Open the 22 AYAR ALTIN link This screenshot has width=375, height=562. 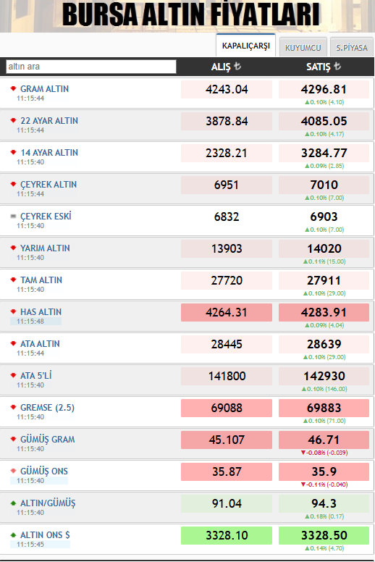(49, 121)
